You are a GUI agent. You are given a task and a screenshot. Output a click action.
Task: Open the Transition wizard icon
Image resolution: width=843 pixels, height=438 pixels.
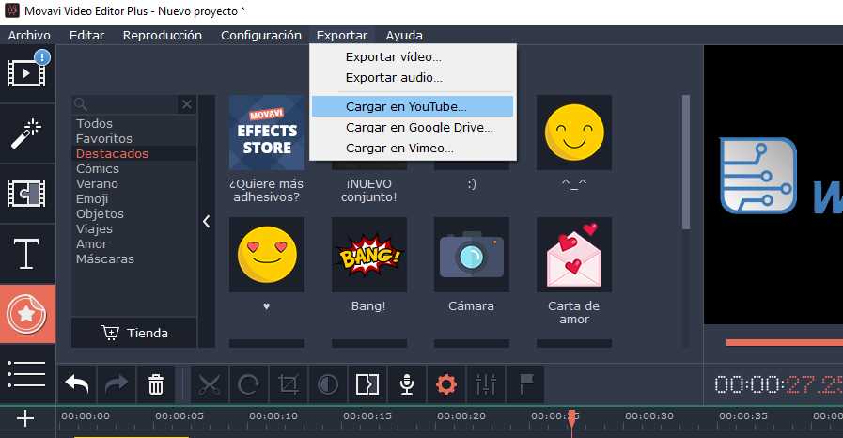click(367, 384)
